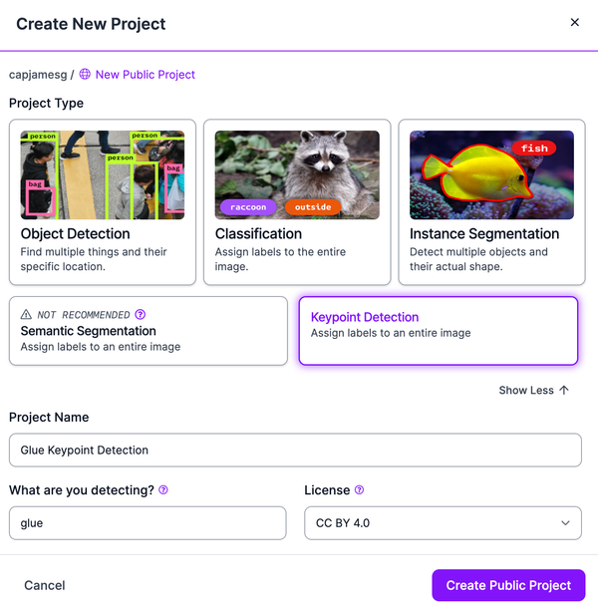Click the help icon next to Not Recommended
The width and height of the screenshot is (598, 610).
(140, 314)
